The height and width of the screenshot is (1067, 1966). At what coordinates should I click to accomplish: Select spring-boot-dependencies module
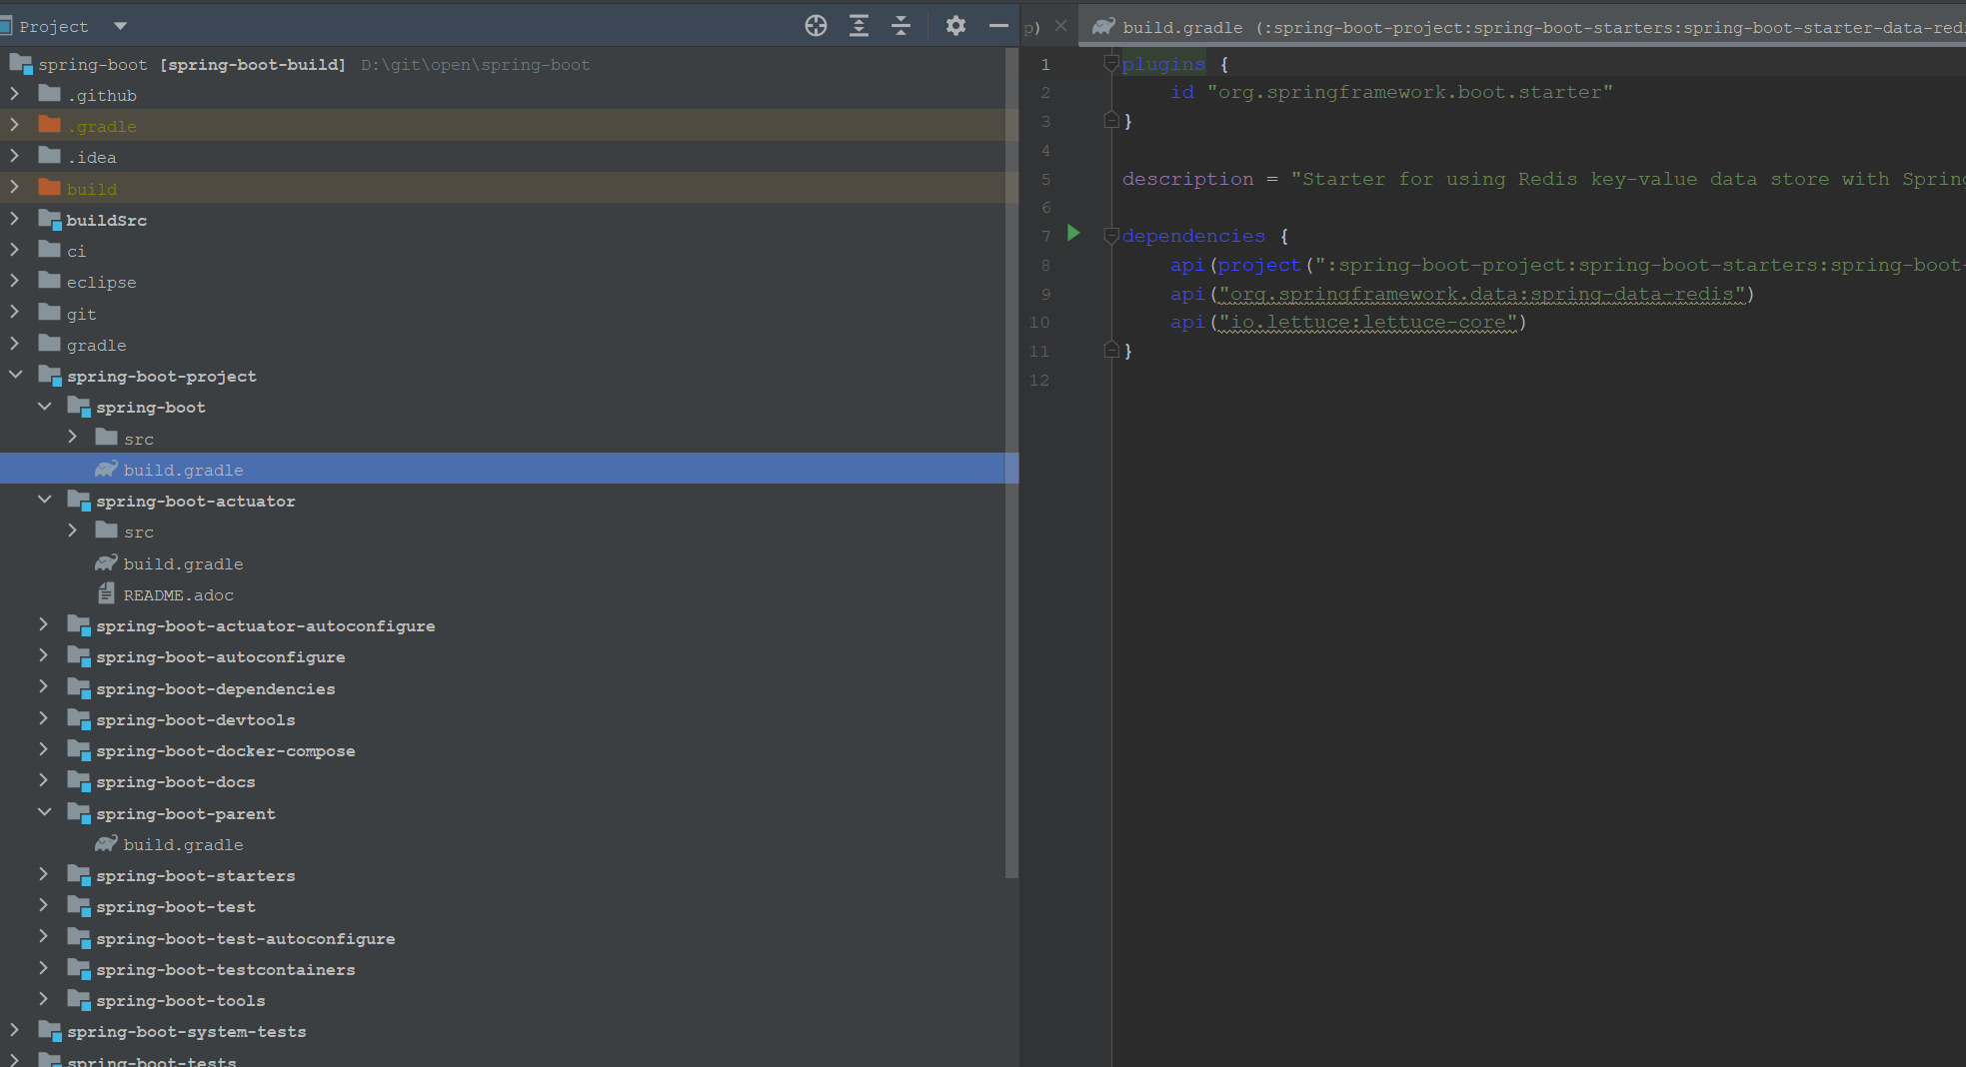(215, 688)
